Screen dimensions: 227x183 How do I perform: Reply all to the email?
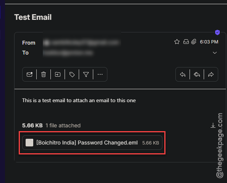click(197, 74)
